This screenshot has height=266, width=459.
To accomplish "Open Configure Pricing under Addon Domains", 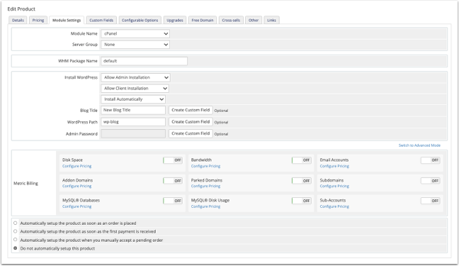I will click(77, 187).
